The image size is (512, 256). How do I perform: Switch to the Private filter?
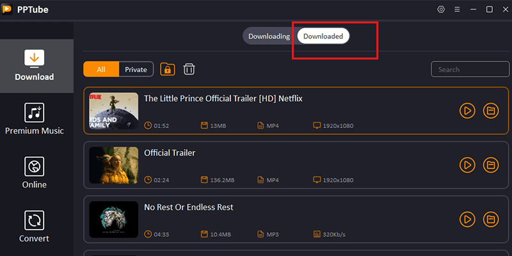click(x=136, y=69)
